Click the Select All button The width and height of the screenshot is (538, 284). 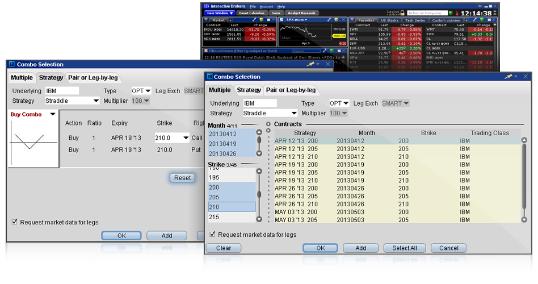(x=405, y=248)
